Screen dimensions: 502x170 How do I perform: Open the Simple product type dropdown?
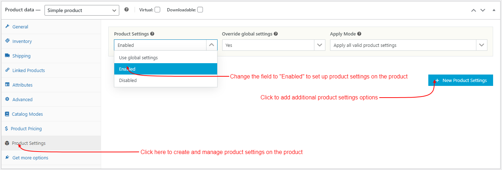pyautogui.click(x=82, y=10)
